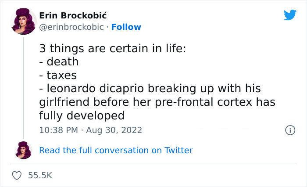Click the "- taxes" line of the tweet

click(58, 76)
